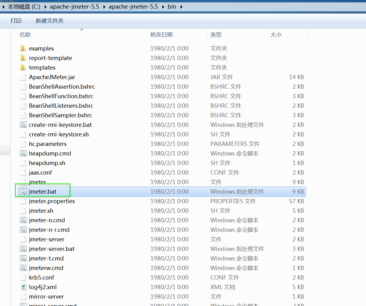Image resolution: width=366 pixels, height=306 pixels.
Task: Click Windows 命令脚本 type in heapdump.cmd row
Action: [x=234, y=154]
